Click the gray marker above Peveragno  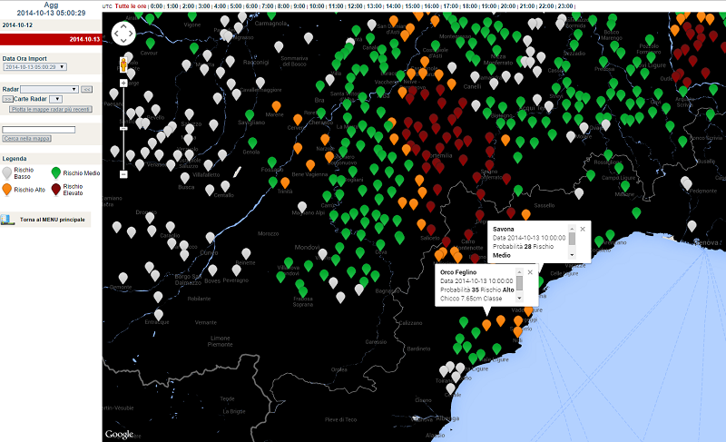point(237,270)
